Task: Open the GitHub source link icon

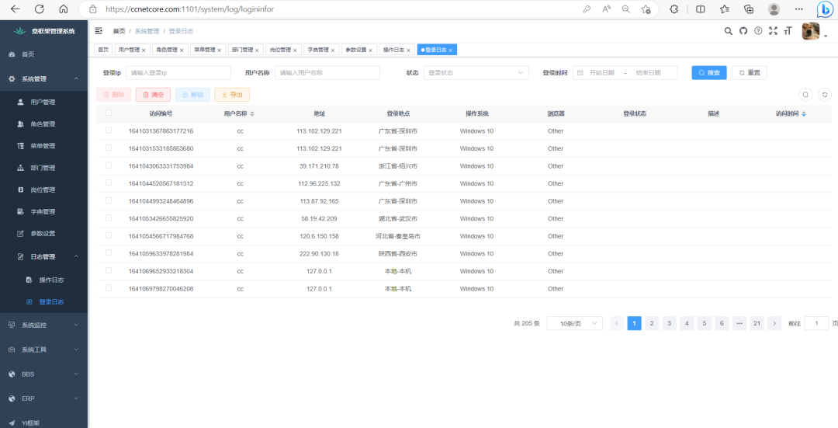Action: 743,31
